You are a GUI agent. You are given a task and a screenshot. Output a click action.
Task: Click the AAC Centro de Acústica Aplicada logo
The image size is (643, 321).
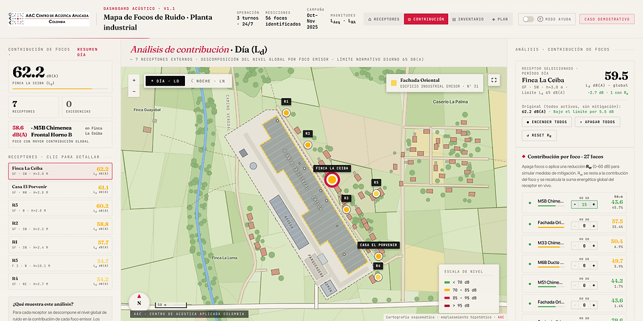coord(49,19)
